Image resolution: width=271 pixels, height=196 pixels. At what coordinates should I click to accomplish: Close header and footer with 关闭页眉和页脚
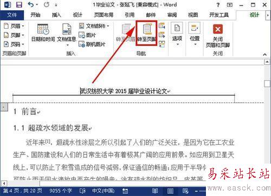pyautogui.click(x=218, y=36)
